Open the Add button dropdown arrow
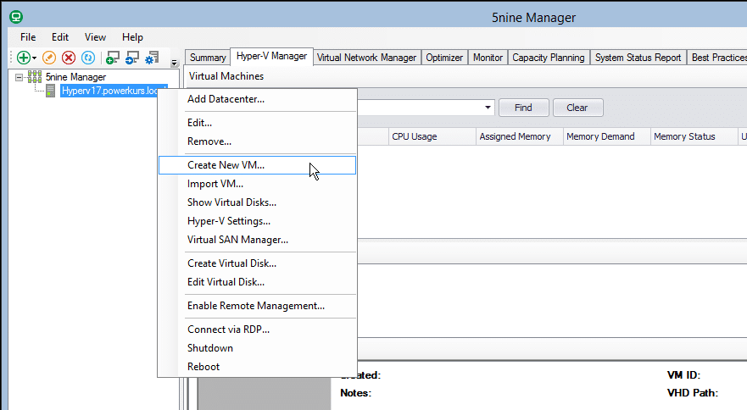 (34, 58)
